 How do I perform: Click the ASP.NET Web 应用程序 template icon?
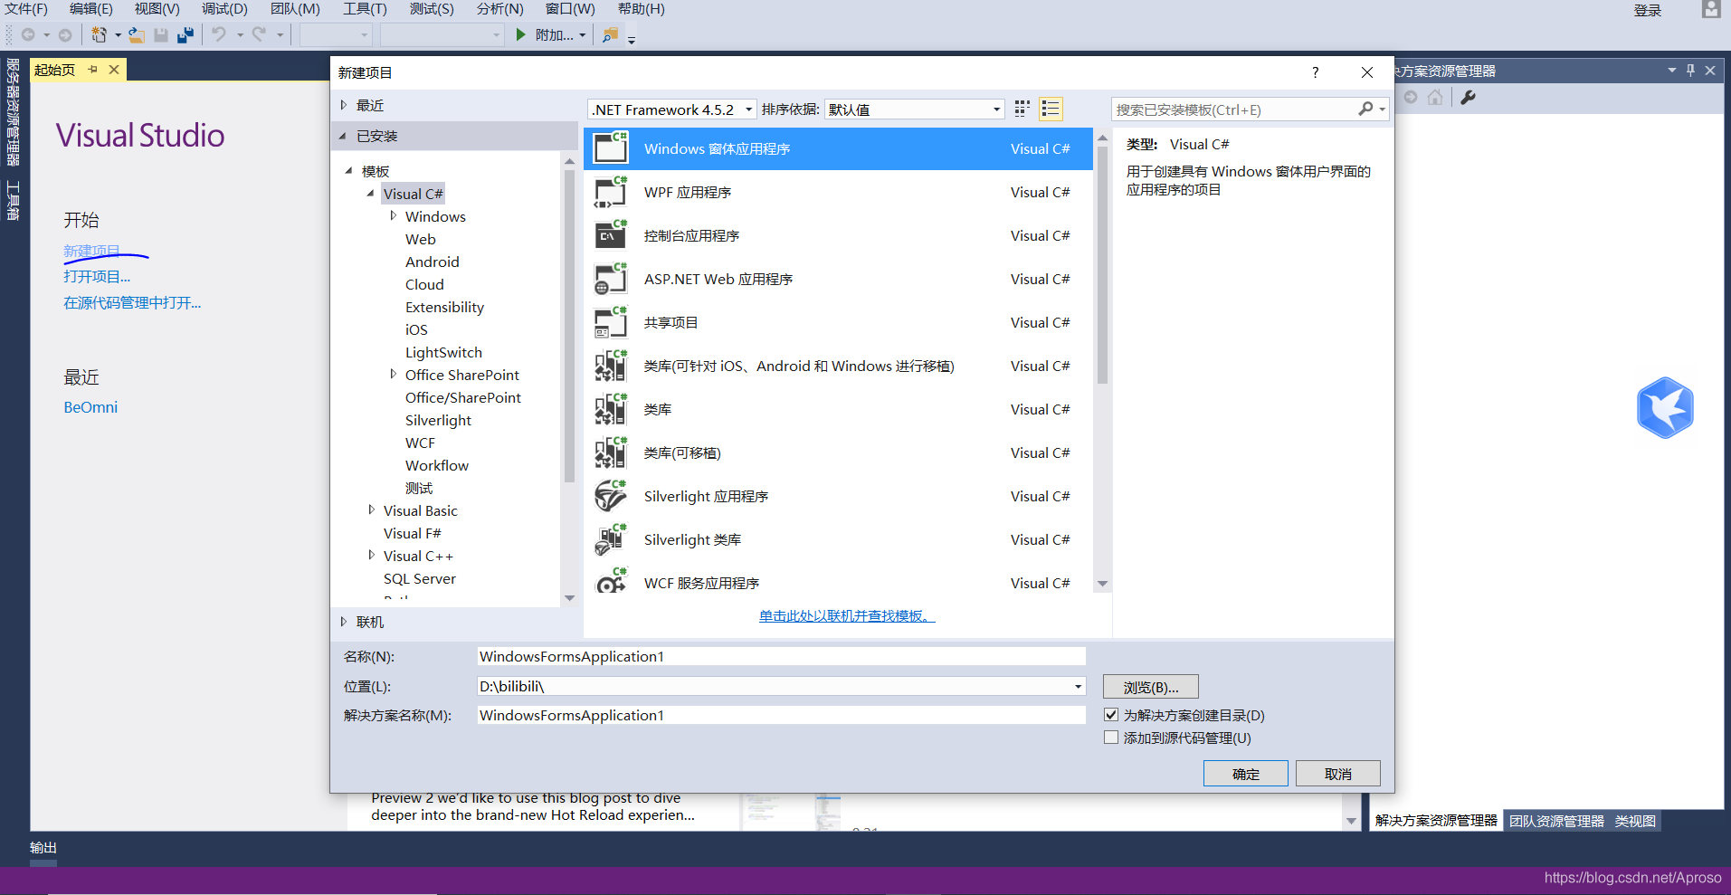coord(611,279)
